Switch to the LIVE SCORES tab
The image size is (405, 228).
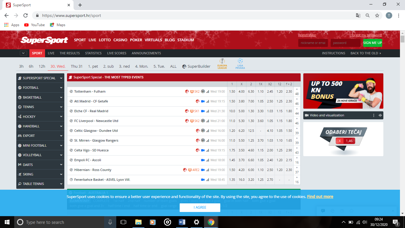pos(117,53)
